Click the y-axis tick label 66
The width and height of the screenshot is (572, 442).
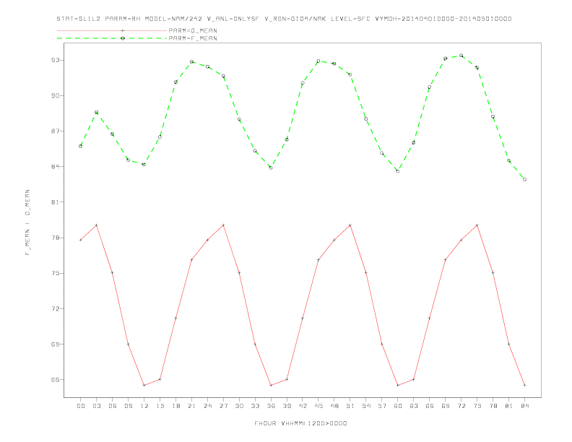click(55, 380)
